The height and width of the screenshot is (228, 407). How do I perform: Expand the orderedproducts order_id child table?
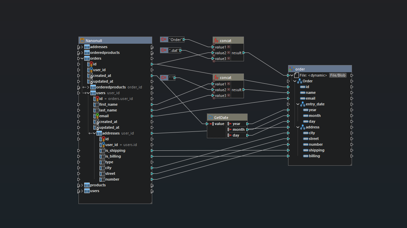point(89,87)
